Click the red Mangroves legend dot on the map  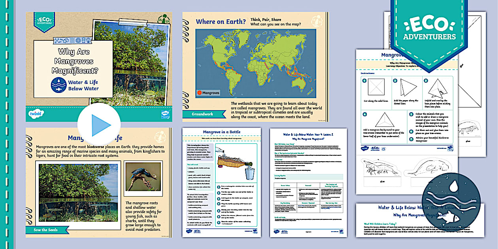tap(199, 92)
